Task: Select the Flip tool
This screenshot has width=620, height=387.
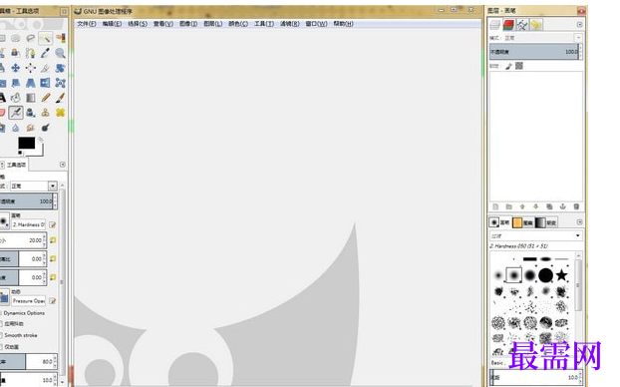Action: pyautogui.click(x=46, y=83)
